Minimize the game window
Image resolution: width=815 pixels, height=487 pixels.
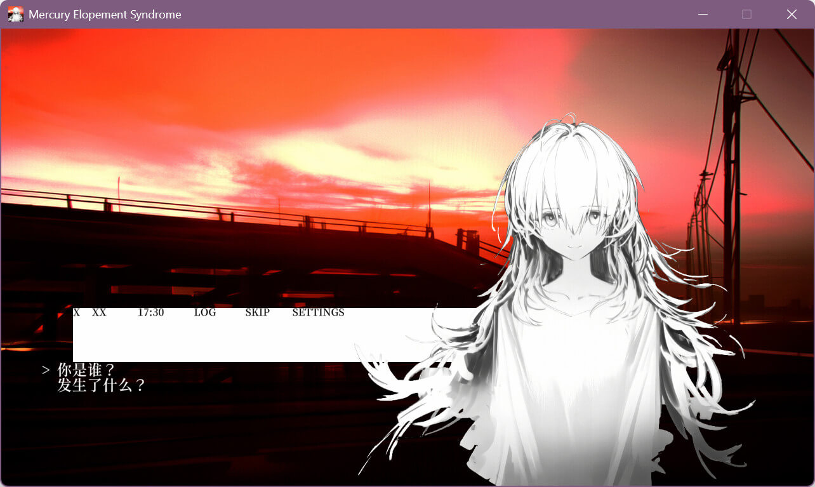pos(702,14)
